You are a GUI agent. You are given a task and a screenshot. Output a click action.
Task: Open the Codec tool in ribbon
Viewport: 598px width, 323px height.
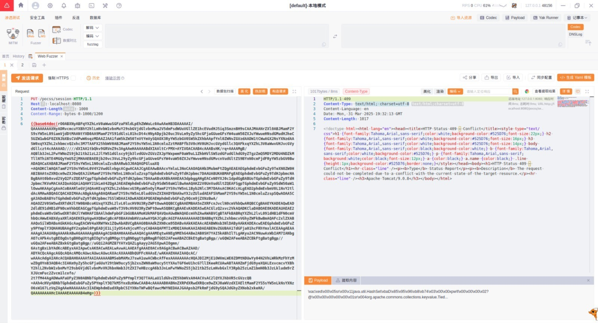62,29
